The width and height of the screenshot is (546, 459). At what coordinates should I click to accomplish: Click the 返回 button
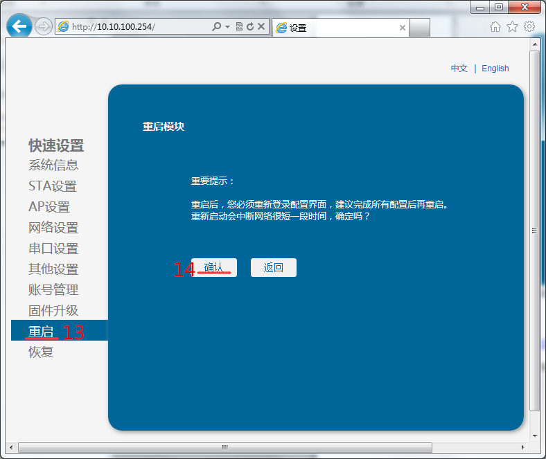click(x=274, y=268)
